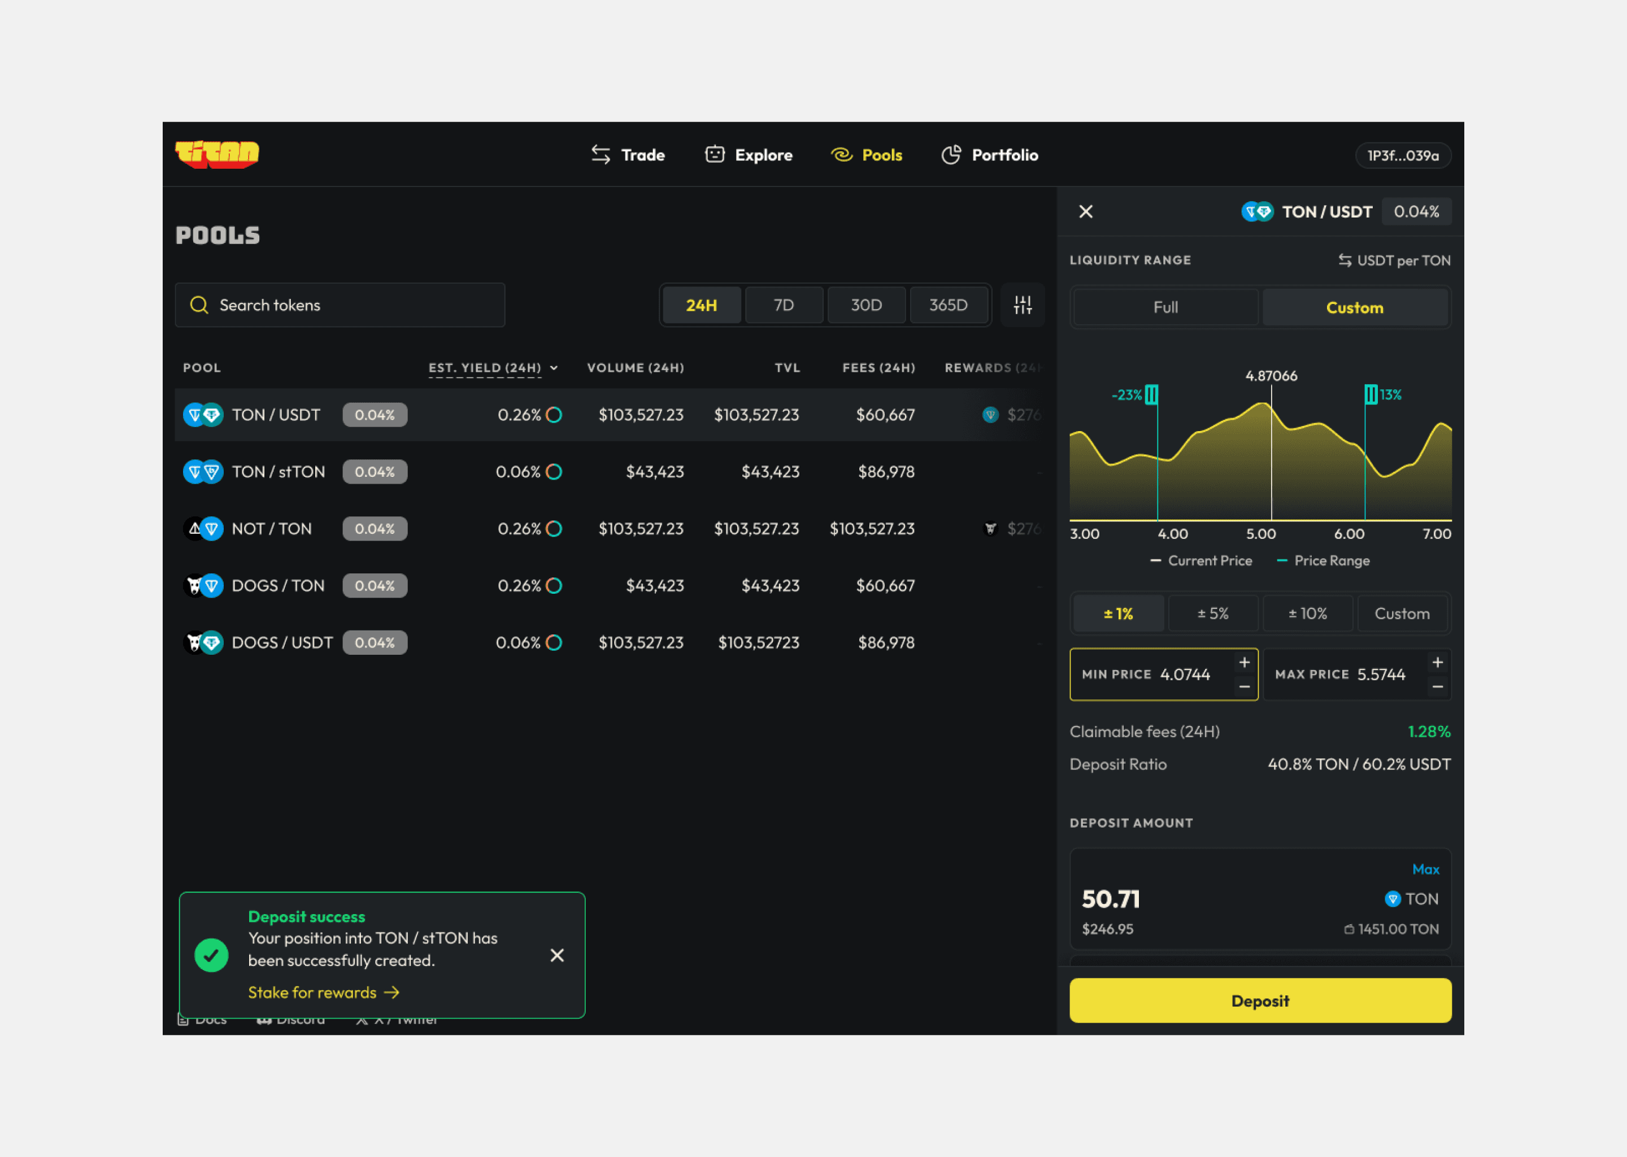Choose the Custom price range preset
This screenshot has height=1157, width=1627.
click(1402, 614)
